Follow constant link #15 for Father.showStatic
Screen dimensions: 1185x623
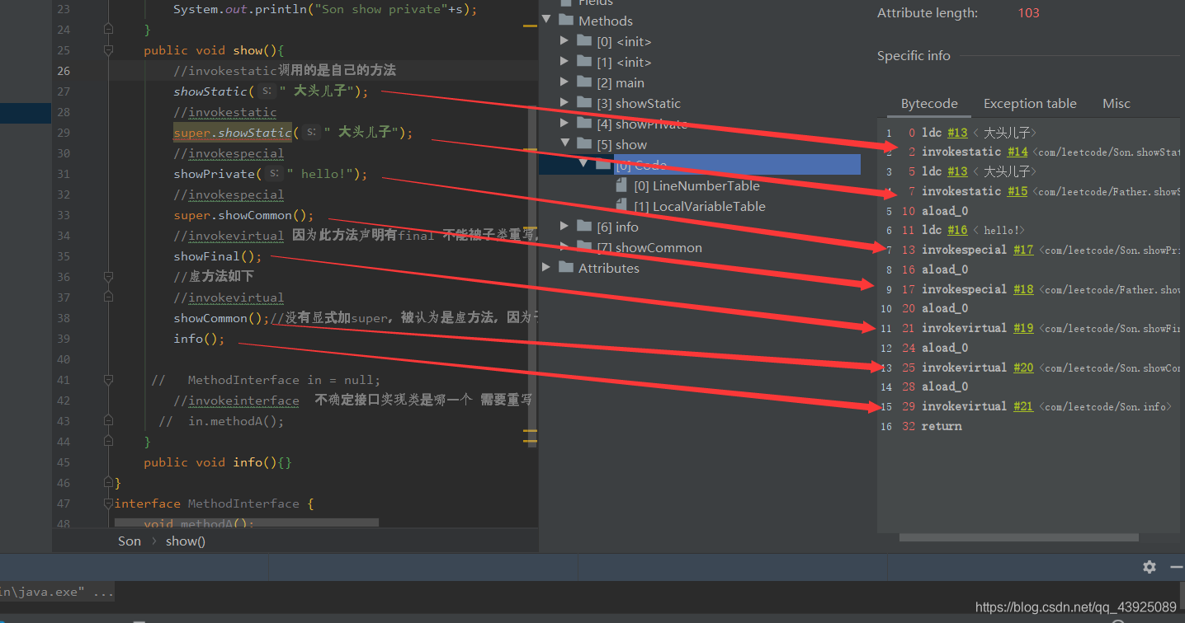tap(1017, 191)
